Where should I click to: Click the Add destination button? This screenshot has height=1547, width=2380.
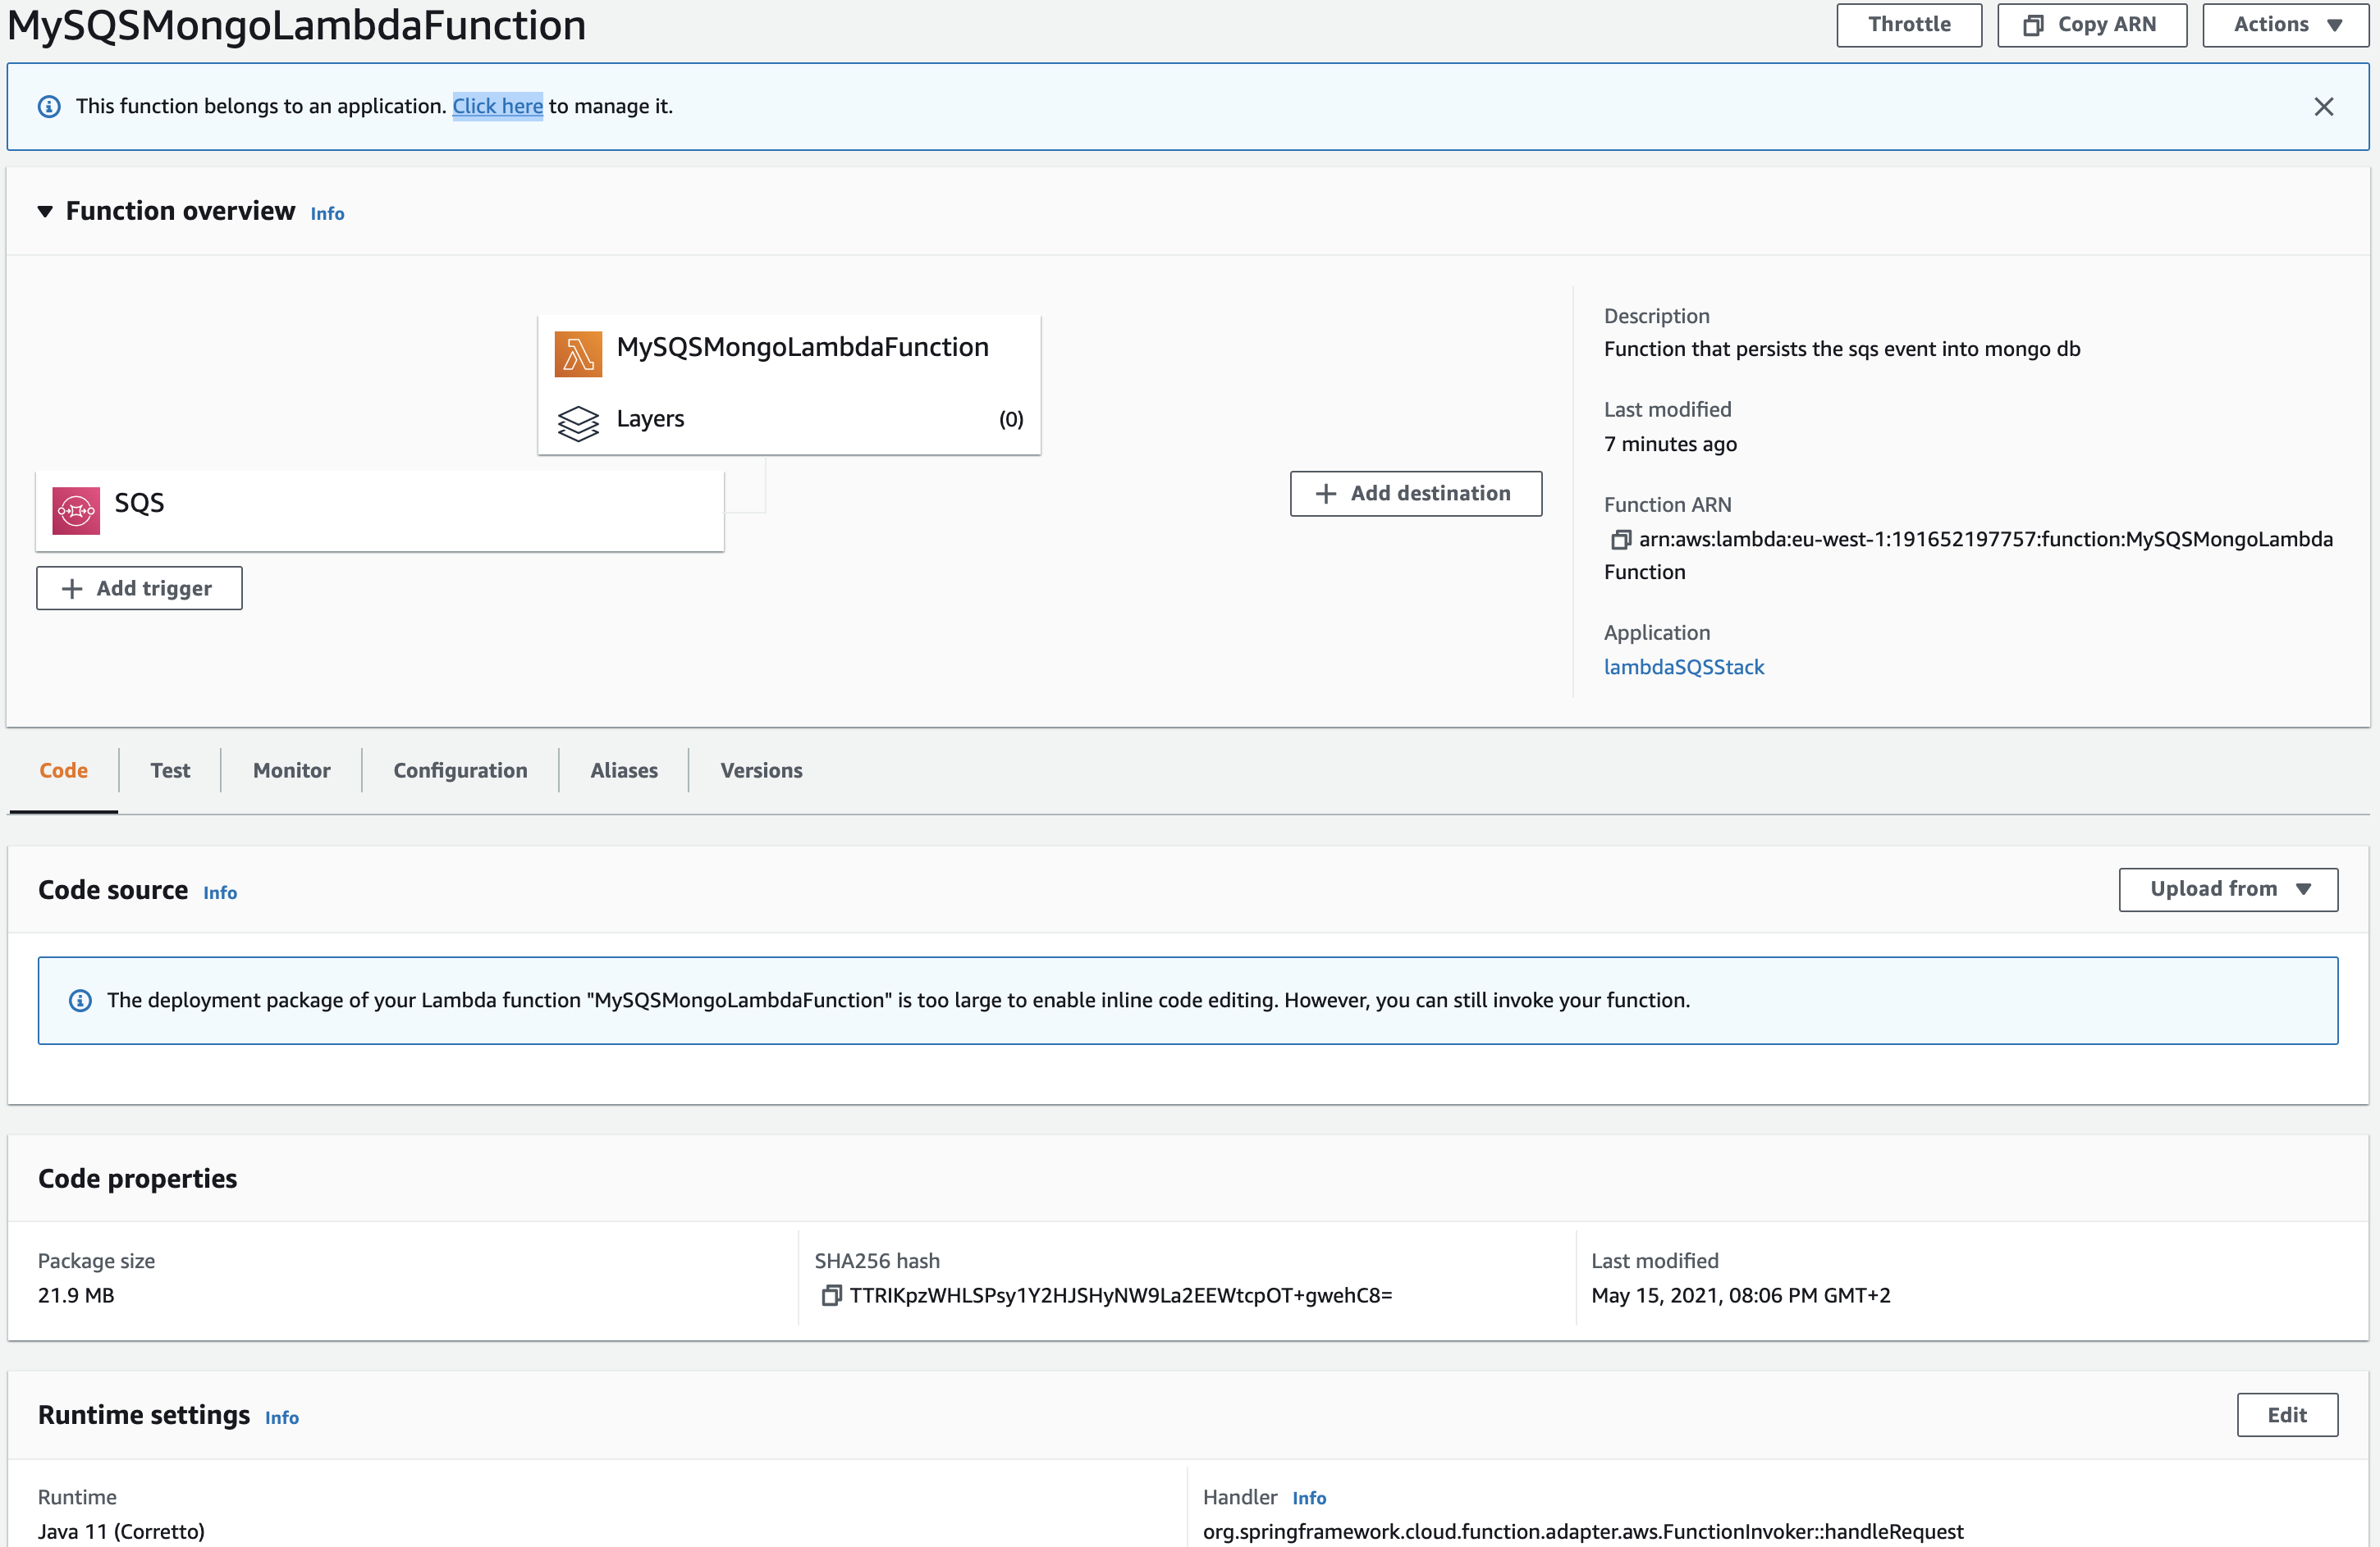click(1415, 494)
